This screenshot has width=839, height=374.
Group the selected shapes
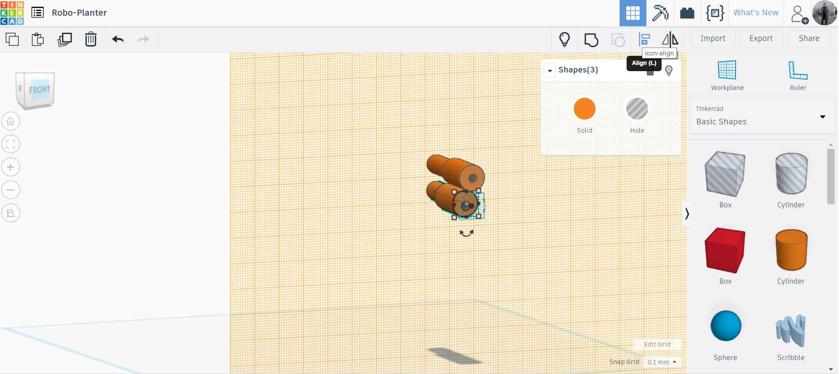coord(591,40)
